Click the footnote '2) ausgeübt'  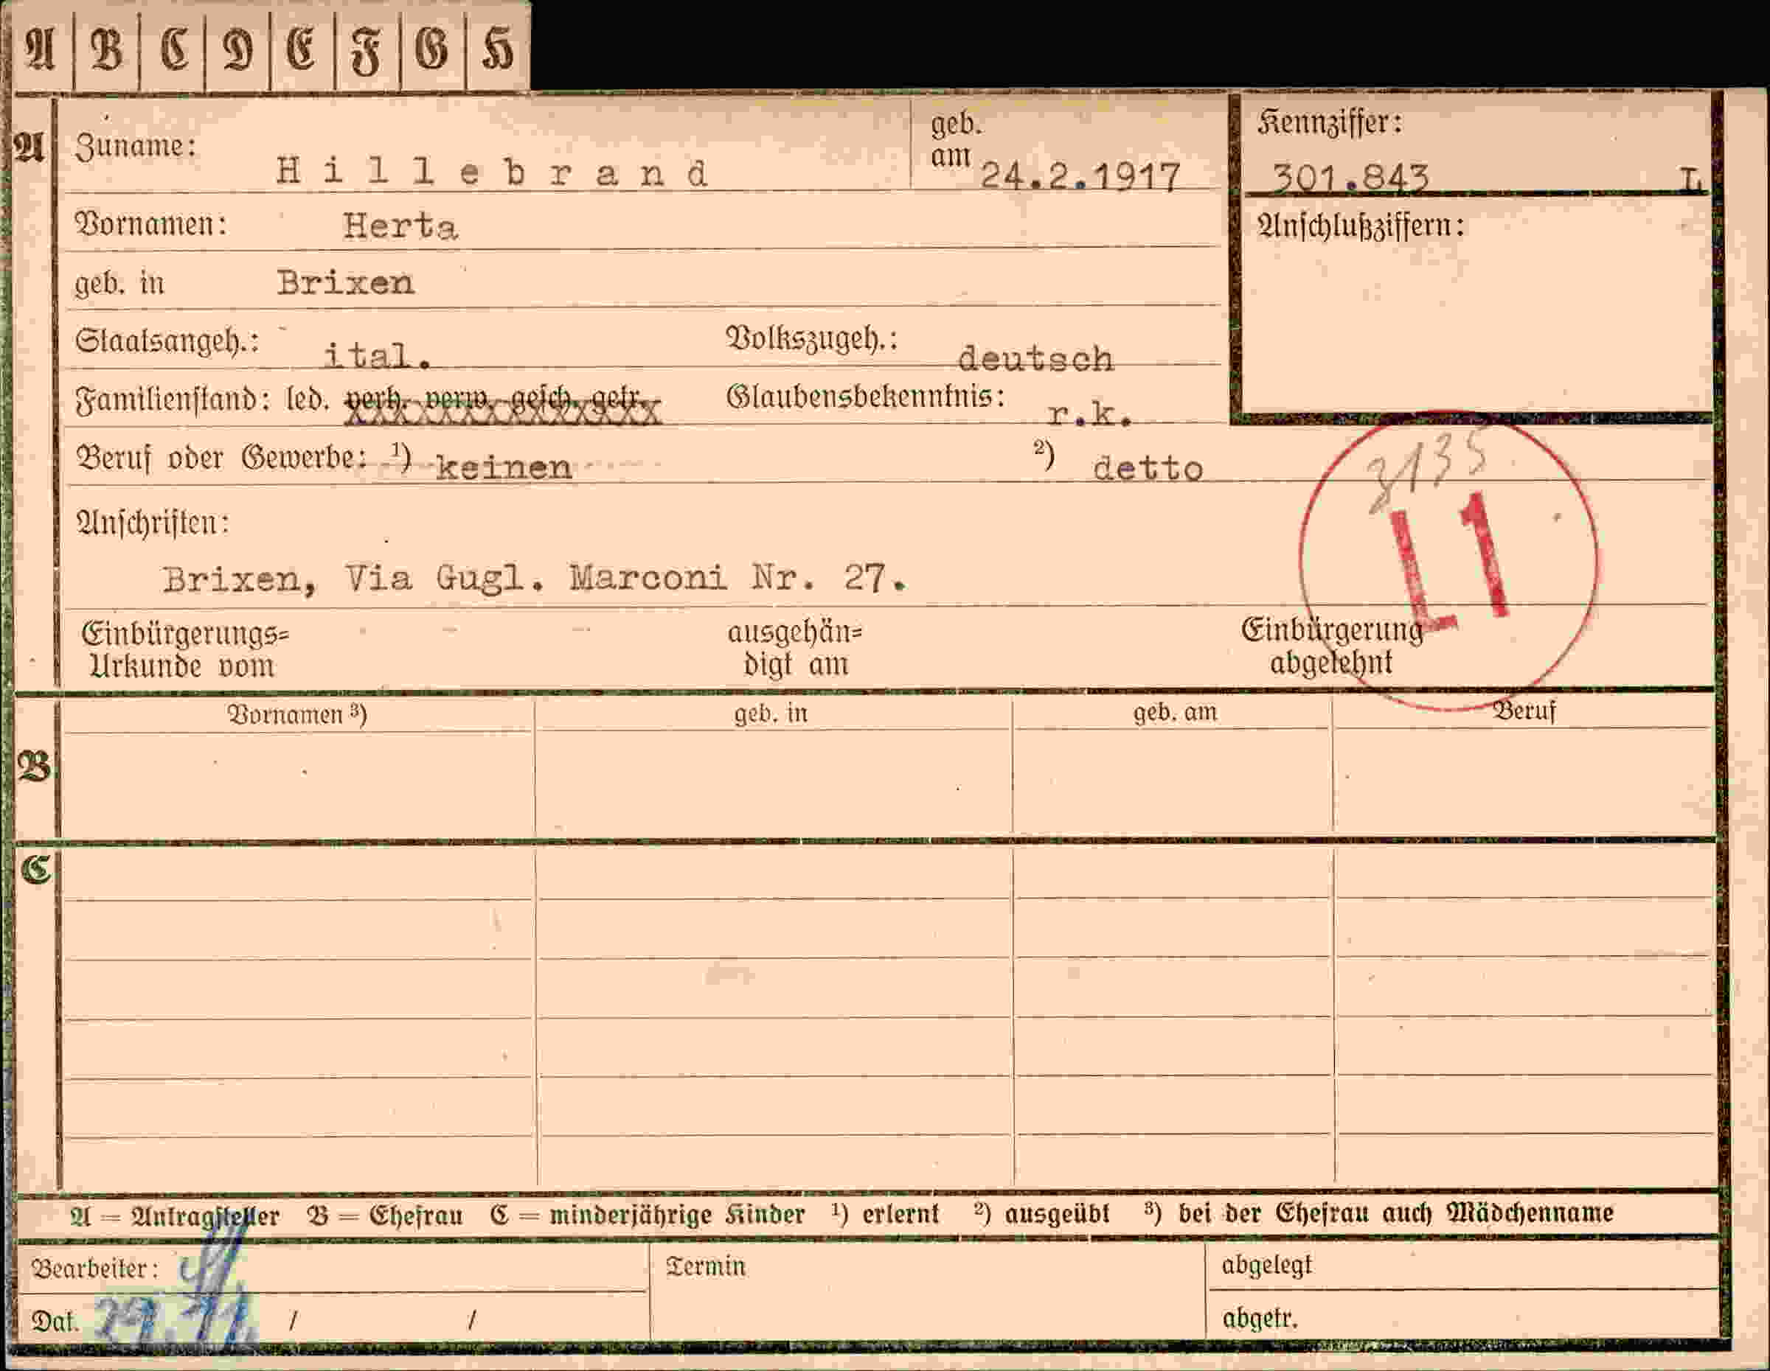(1041, 1214)
